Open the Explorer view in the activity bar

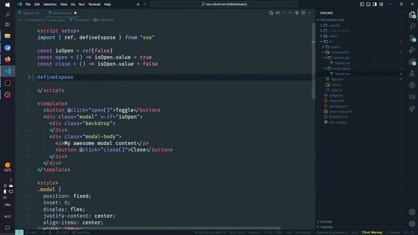coord(412,14)
